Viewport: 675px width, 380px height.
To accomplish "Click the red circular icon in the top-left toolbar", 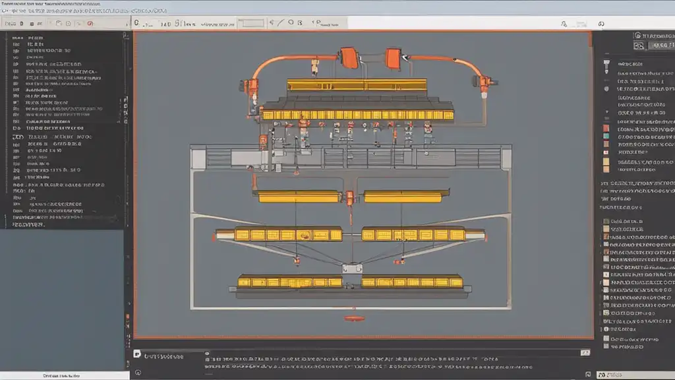I will (x=90, y=23).
